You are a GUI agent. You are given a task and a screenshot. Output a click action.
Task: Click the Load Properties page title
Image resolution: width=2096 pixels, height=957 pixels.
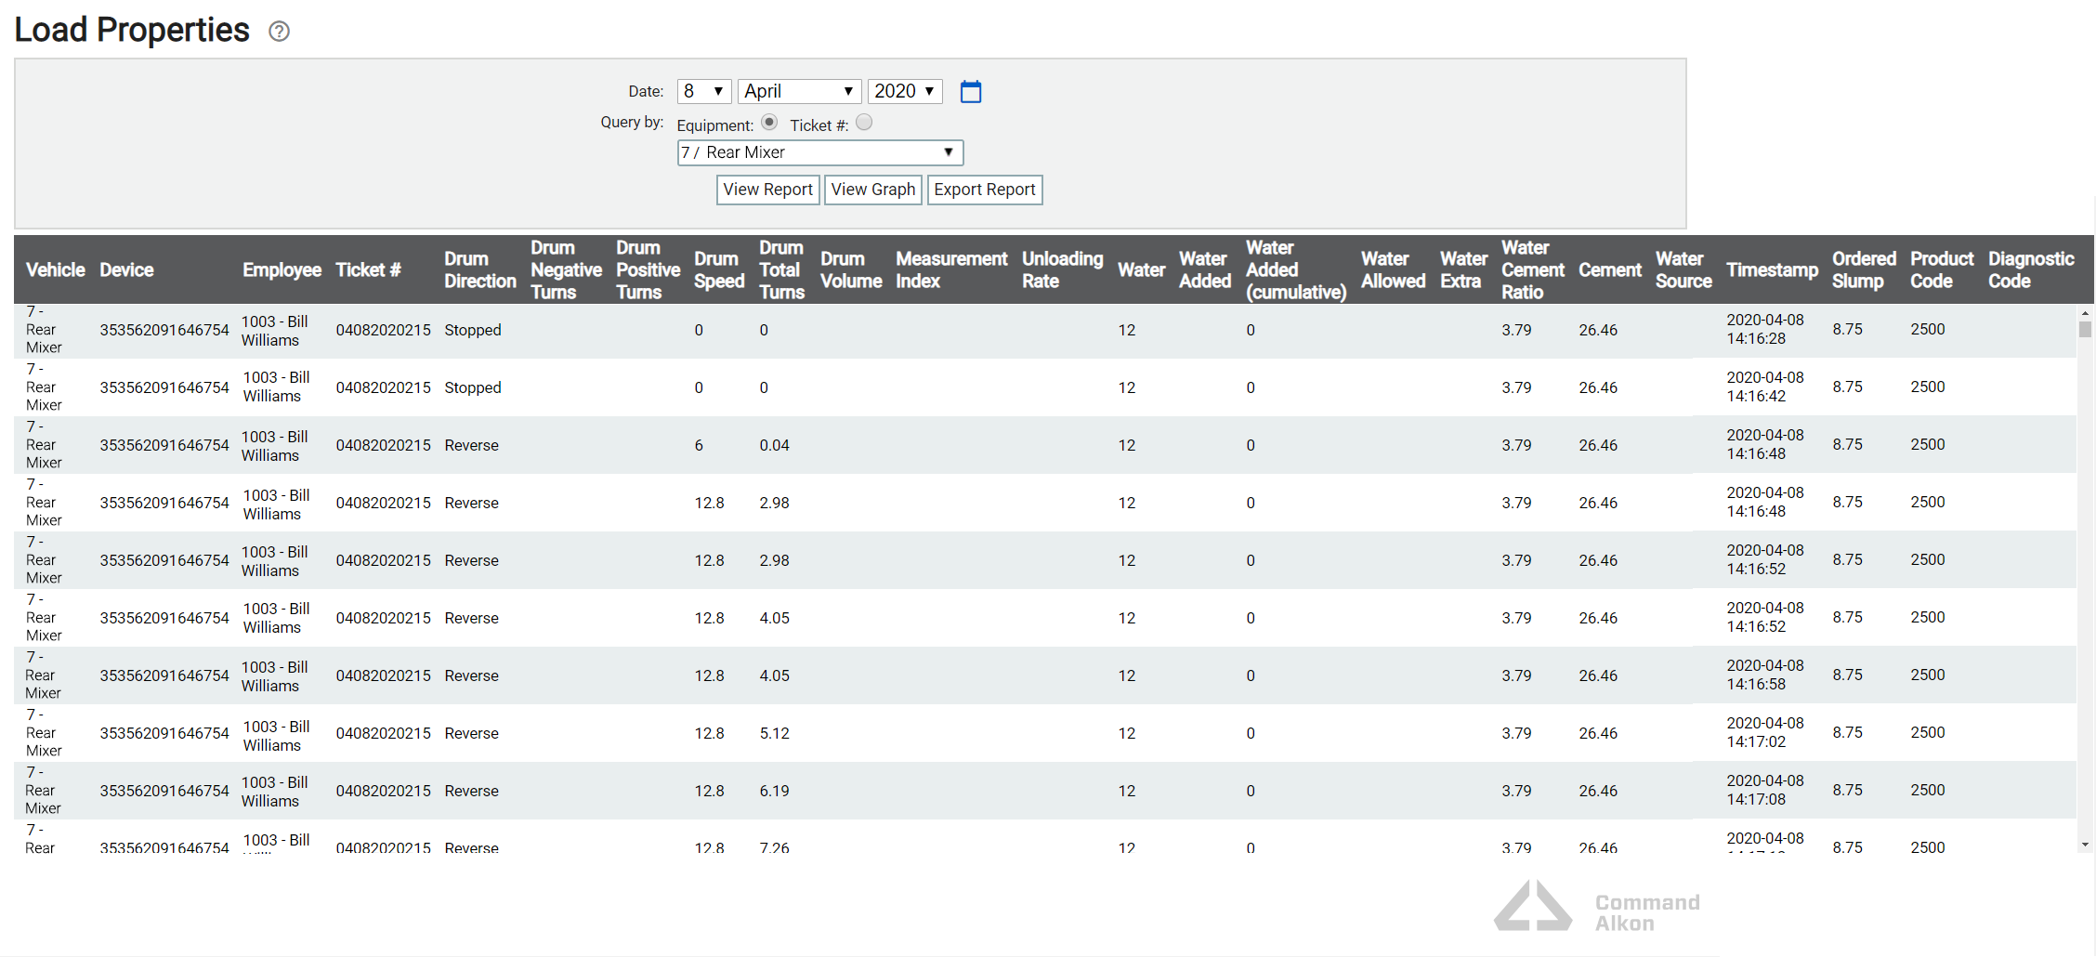click(x=132, y=30)
